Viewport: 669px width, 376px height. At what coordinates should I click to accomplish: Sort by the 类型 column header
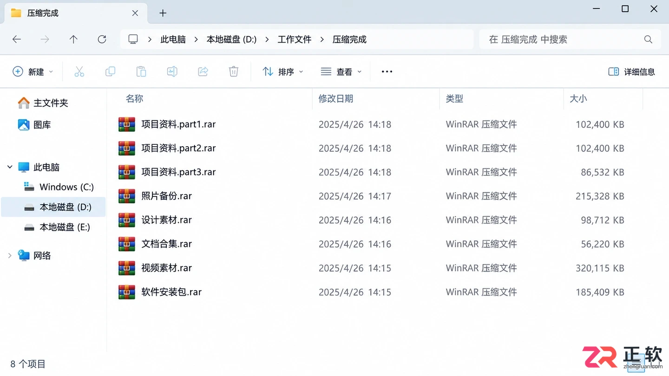pyautogui.click(x=454, y=98)
